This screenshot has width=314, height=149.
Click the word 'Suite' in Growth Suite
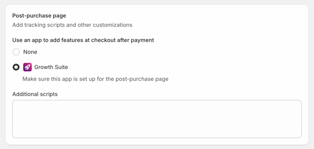[x=61, y=67]
